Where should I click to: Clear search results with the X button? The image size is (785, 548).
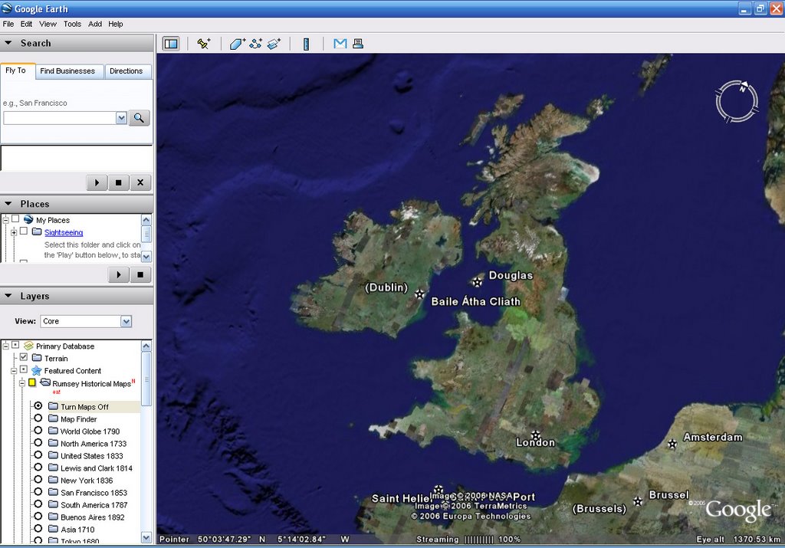pyautogui.click(x=140, y=182)
